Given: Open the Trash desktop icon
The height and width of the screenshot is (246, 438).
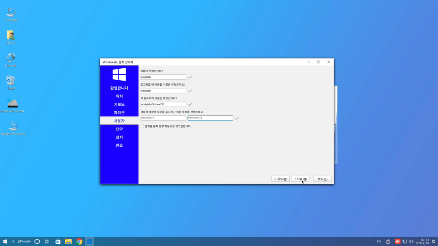Looking at the screenshot, I should [x=10, y=82].
